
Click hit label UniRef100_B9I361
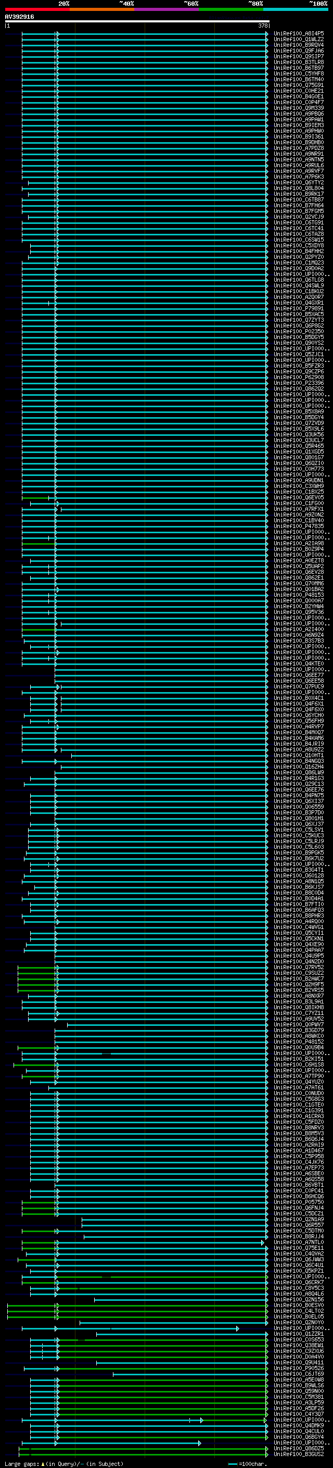[x=299, y=137]
